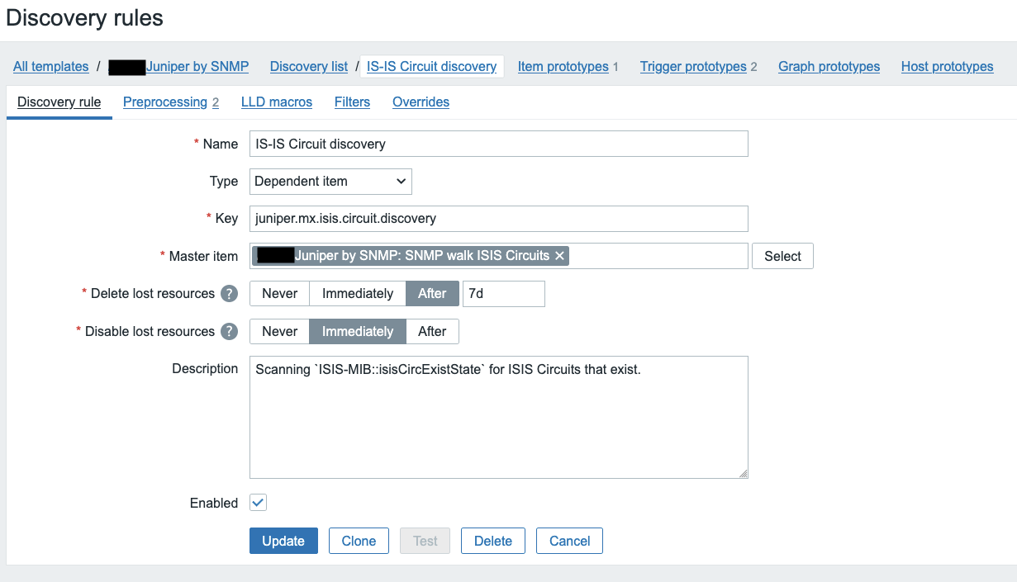Viewport: 1017px width, 582px height.
Task: Go to All templates
Action: point(51,67)
